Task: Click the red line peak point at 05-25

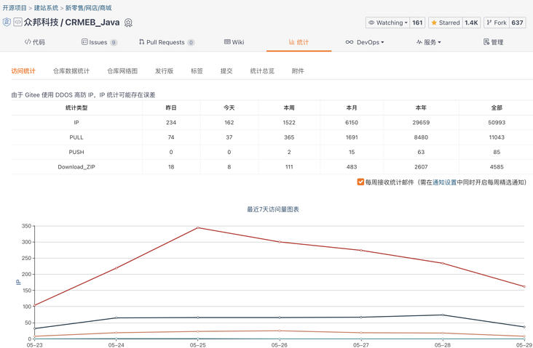Action: [x=198, y=228]
